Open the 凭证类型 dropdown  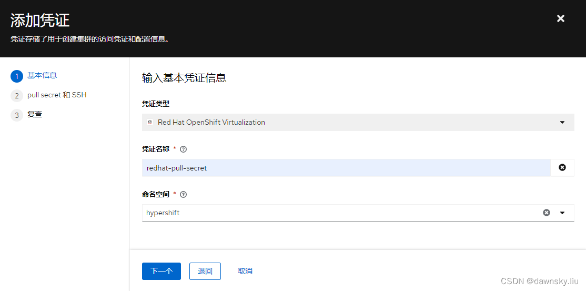click(358, 122)
